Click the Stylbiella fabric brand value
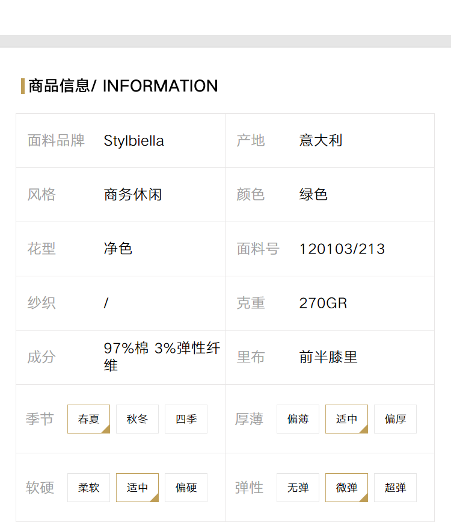This screenshot has height=522, width=451. (133, 141)
